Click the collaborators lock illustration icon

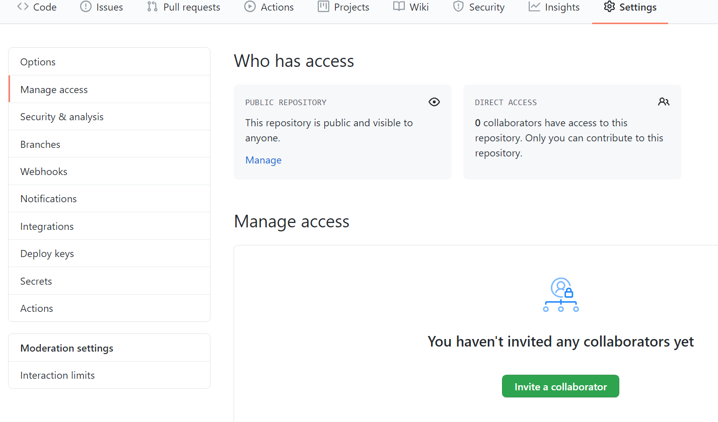pos(561,295)
